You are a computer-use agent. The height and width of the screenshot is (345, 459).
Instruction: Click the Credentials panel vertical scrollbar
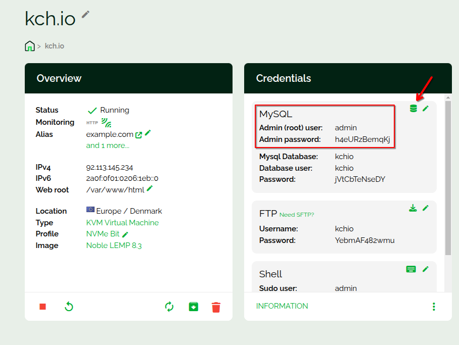448,177
